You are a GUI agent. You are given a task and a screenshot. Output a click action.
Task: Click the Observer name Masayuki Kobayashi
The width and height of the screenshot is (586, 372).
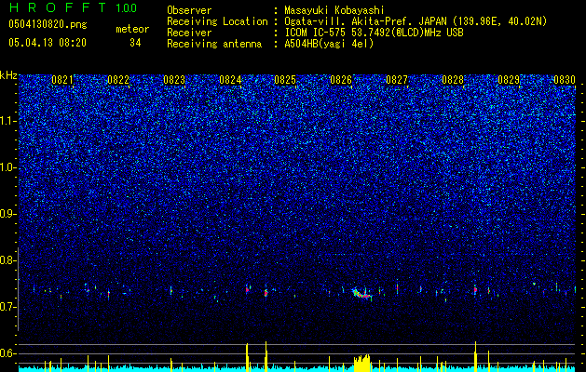(334, 11)
